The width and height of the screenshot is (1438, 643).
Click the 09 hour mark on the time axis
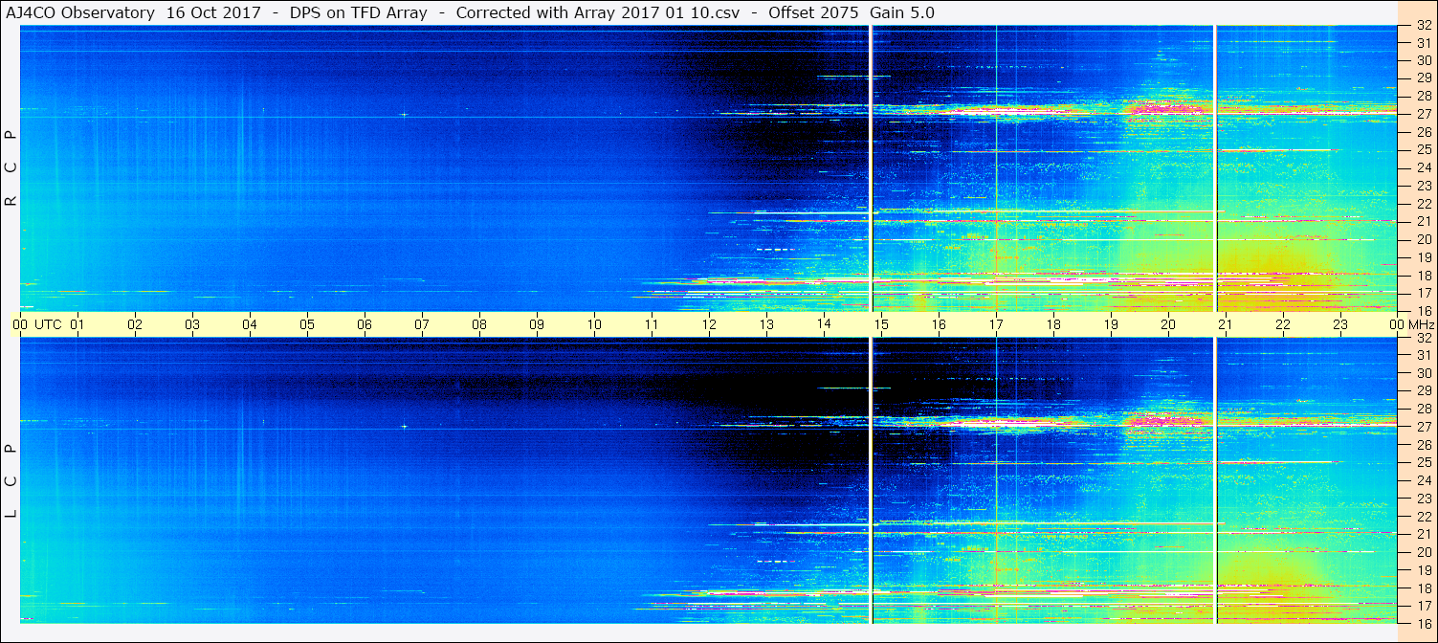[x=537, y=324]
